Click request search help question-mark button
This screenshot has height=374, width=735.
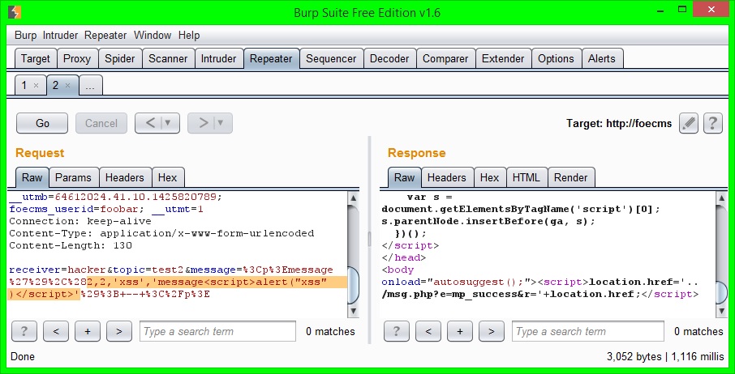(24, 331)
